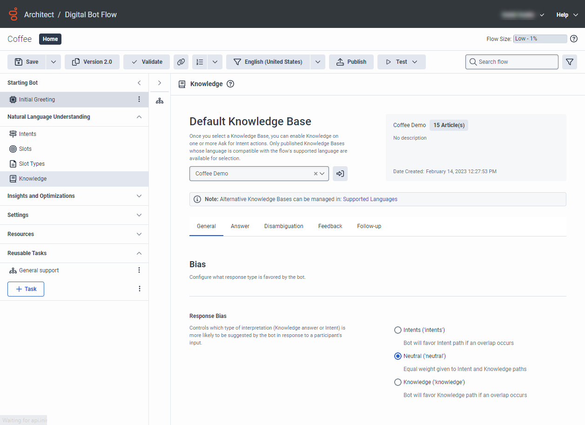The width and height of the screenshot is (585, 425).
Task: Click the flow diagram icon in side strip
Action: tap(160, 101)
